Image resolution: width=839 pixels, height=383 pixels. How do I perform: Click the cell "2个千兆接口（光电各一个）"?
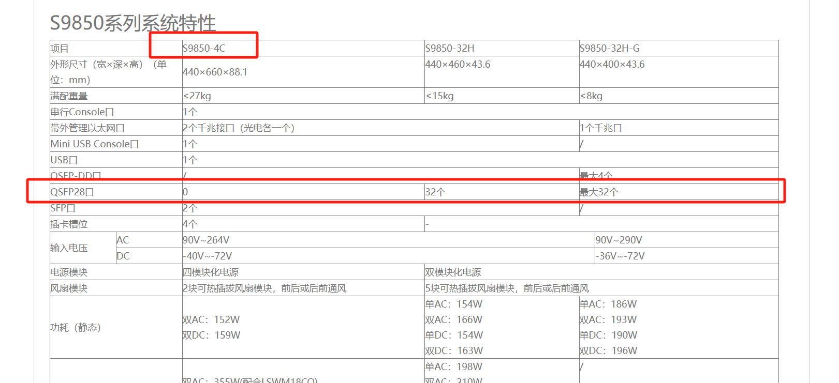(239, 128)
